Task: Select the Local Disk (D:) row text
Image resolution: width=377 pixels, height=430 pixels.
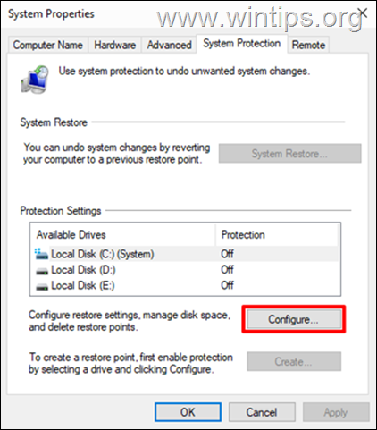Action: [x=83, y=270]
